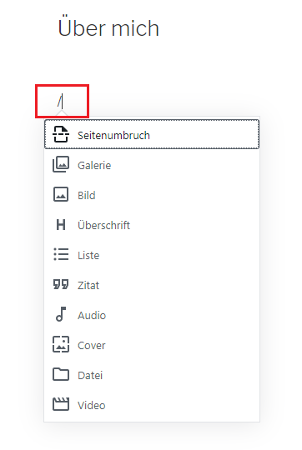This screenshot has width=302, height=450.
Task: Click the Galerie gallery icon
Action: point(61,164)
